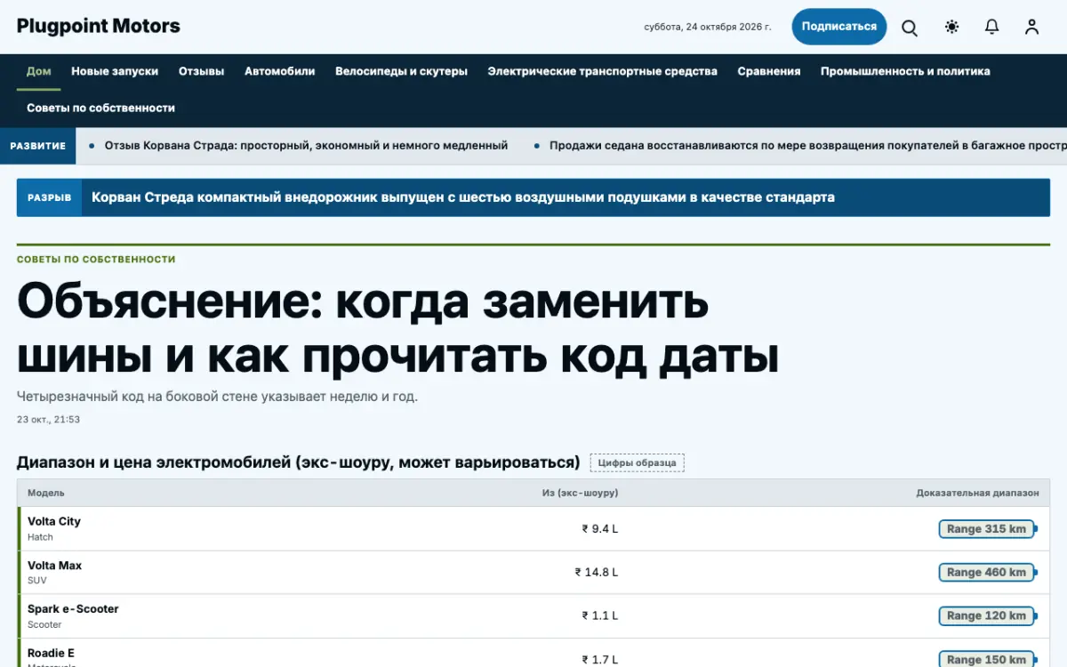Toggle the light/dark theme sun icon
This screenshot has width=1067, height=667.
(x=951, y=27)
